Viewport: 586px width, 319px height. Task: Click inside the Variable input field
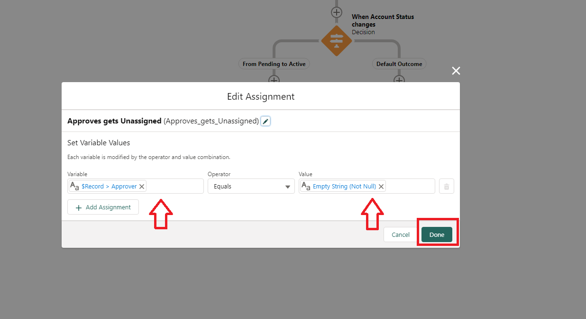click(x=174, y=187)
